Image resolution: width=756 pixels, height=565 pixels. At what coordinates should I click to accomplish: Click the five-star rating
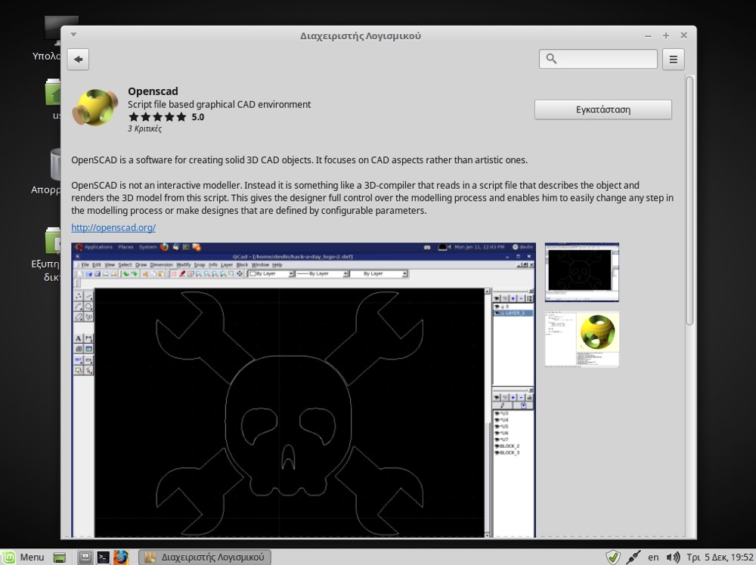pyautogui.click(x=157, y=117)
